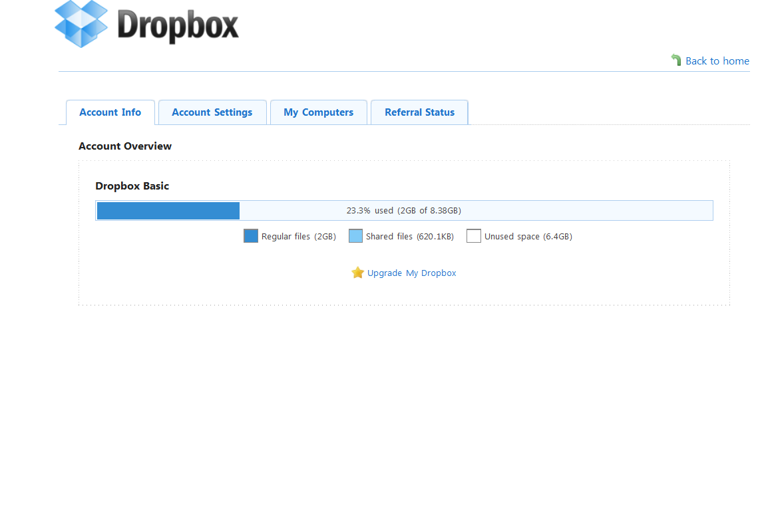Click the Dropbox open-box logo icon

[81, 24]
